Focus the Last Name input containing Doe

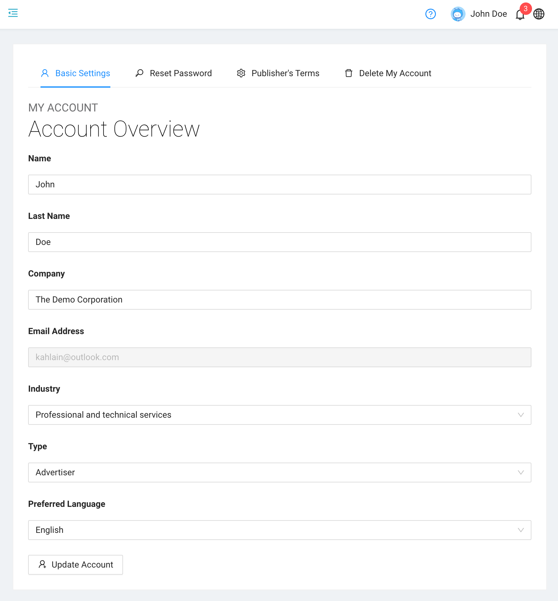[x=279, y=242]
